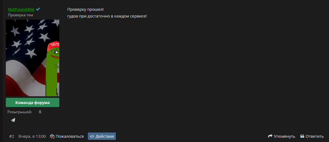The image size is (329, 142).
Task: Open the Telegram paper-plane contact icon
Action: pyautogui.click(x=13, y=120)
